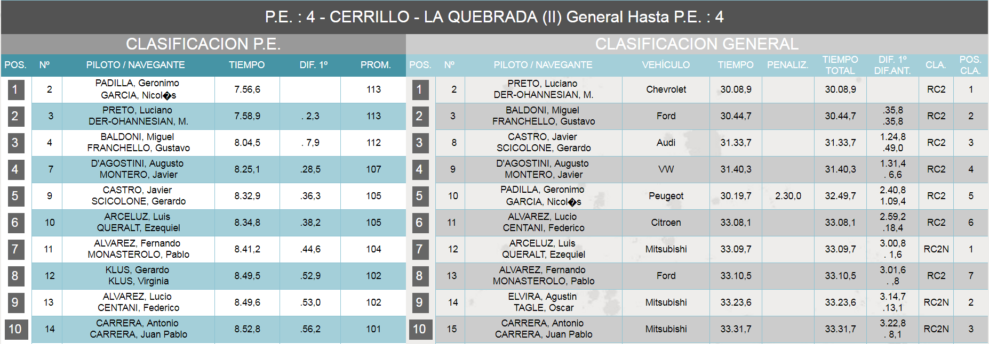Click the ELVIRA, Agustin driver entry
The image size is (989, 344).
pyautogui.click(x=543, y=297)
